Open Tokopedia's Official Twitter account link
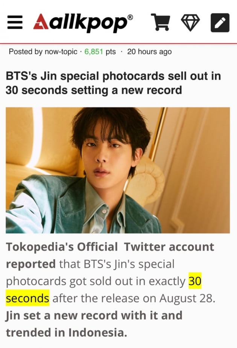 click(x=110, y=247)
